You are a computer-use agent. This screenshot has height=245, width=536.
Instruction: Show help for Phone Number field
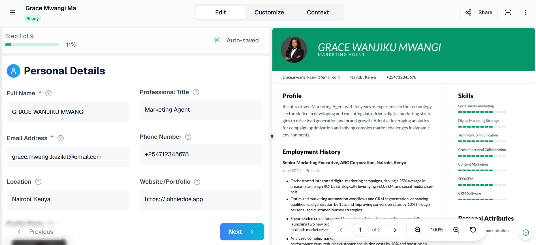[x=188, y=137]
